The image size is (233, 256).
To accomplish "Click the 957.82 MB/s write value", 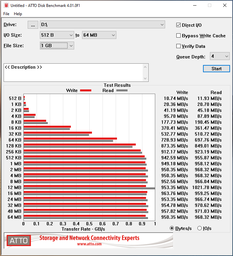I will [x=174, y=211].
